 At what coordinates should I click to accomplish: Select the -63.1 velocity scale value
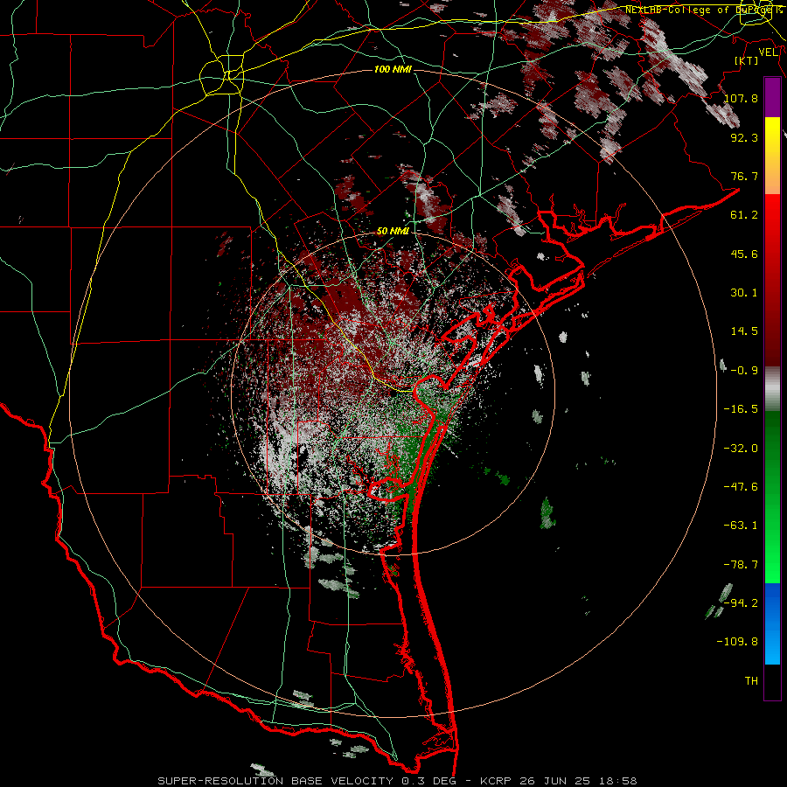pos(741,526)
